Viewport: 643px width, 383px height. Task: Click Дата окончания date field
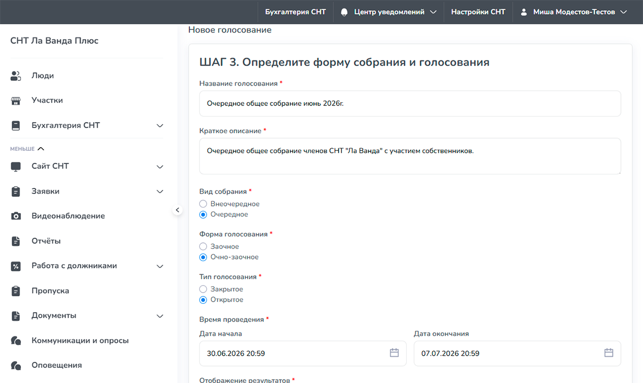(x=517, y=354)
